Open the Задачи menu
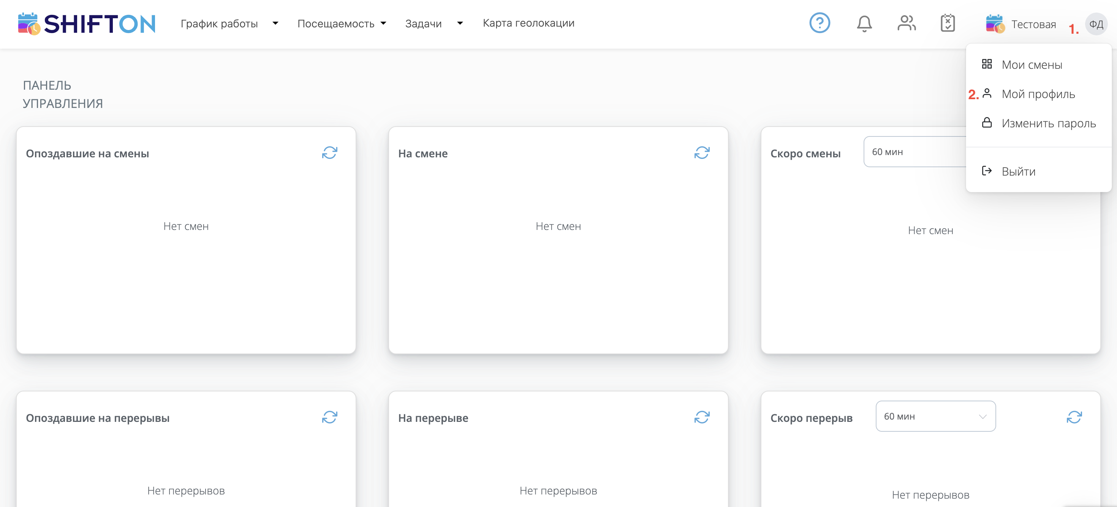Screen dimensions: 1117x507 click(x=424, y=24)
